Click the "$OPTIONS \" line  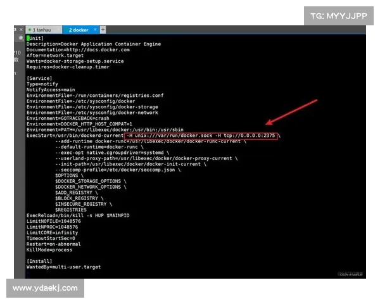(69, 175)
